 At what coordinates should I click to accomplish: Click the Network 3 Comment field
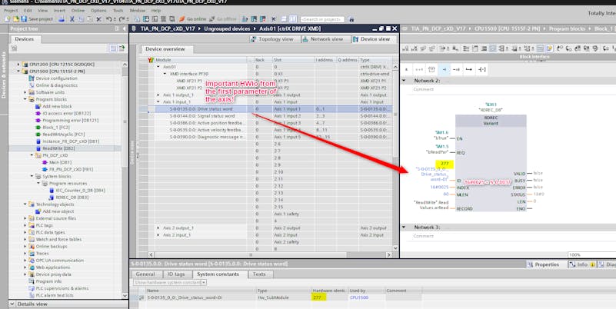[x=423, y=236]
